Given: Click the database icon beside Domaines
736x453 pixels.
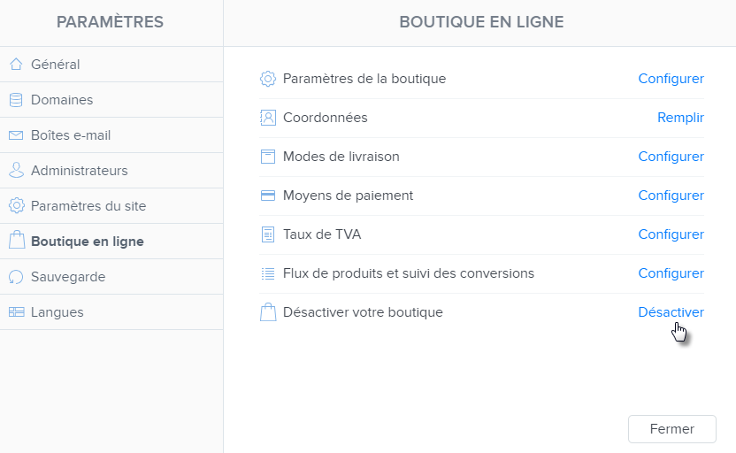Looking at the screenshot, I should (16, 100).
